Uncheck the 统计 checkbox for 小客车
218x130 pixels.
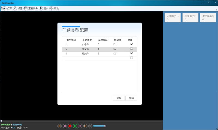[x=132, y=44]
